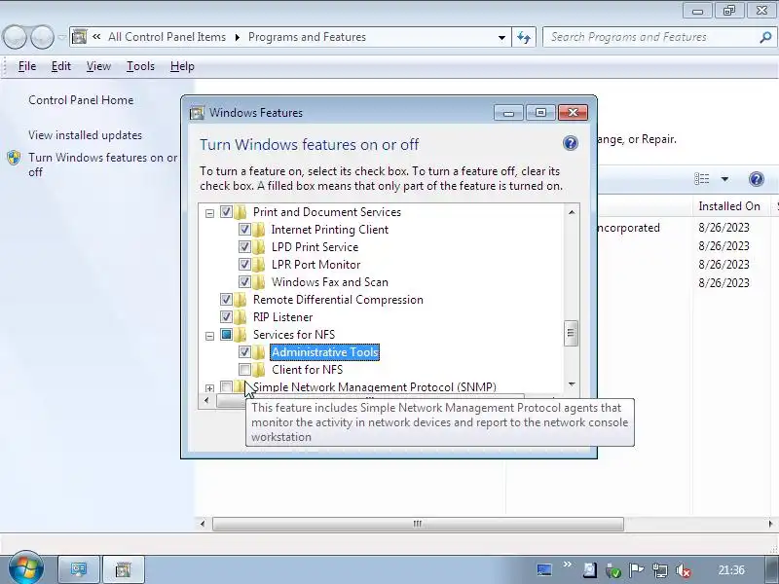Click All Control Panel Items breadcrumb
Viewport: 779px width, 584px height.
167,37
